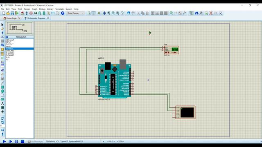Pause the simulation
The width and height of the screenshot is (262, 147).
[16, 141]
